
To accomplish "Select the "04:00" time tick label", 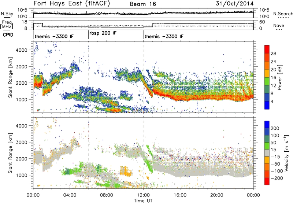I will (x=70, y=195).
